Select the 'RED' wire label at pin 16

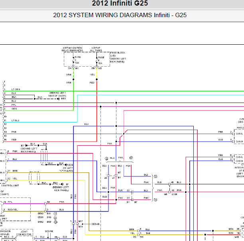pos(14,140)
